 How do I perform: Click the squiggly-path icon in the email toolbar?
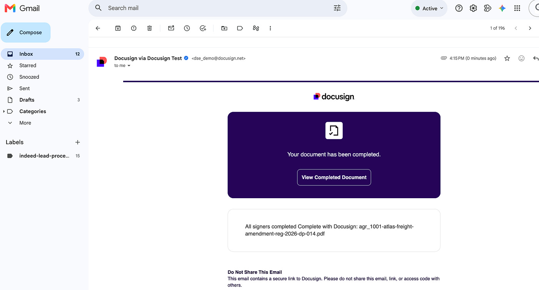[x=256, y=28]
